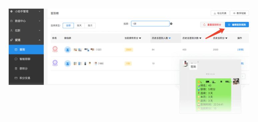Screen dimensions: 258x122
Task: Click the first place medal icon
Action: click(x=55, y=49)
